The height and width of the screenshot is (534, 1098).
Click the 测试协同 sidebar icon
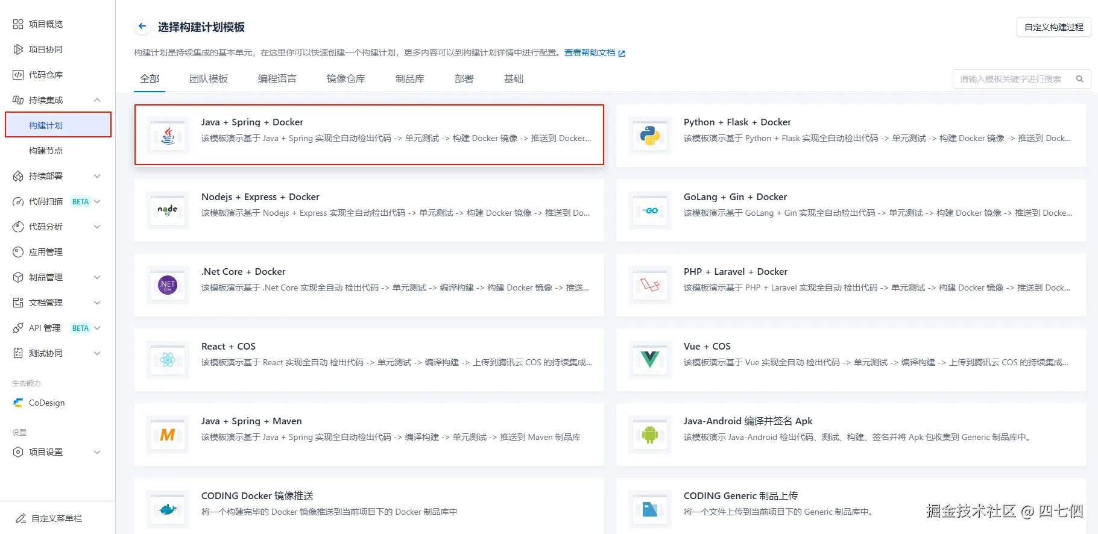coord(18,353)
